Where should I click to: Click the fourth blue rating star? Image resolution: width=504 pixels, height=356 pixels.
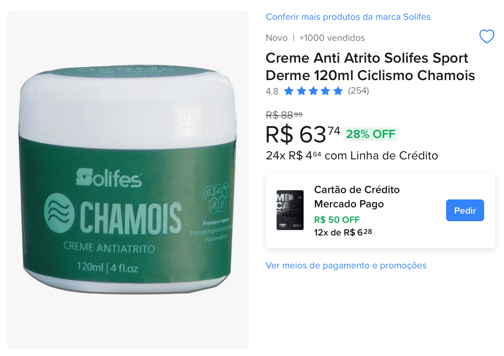326,91
